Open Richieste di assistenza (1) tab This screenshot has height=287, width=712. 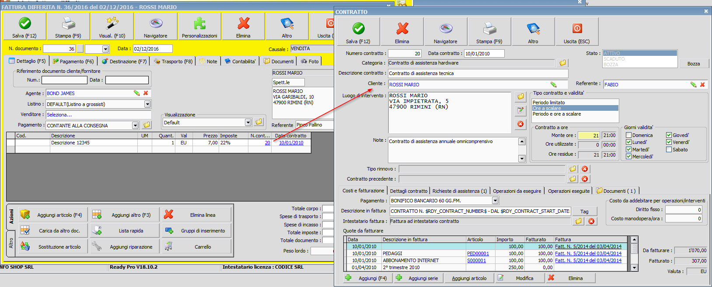point(460,191)
